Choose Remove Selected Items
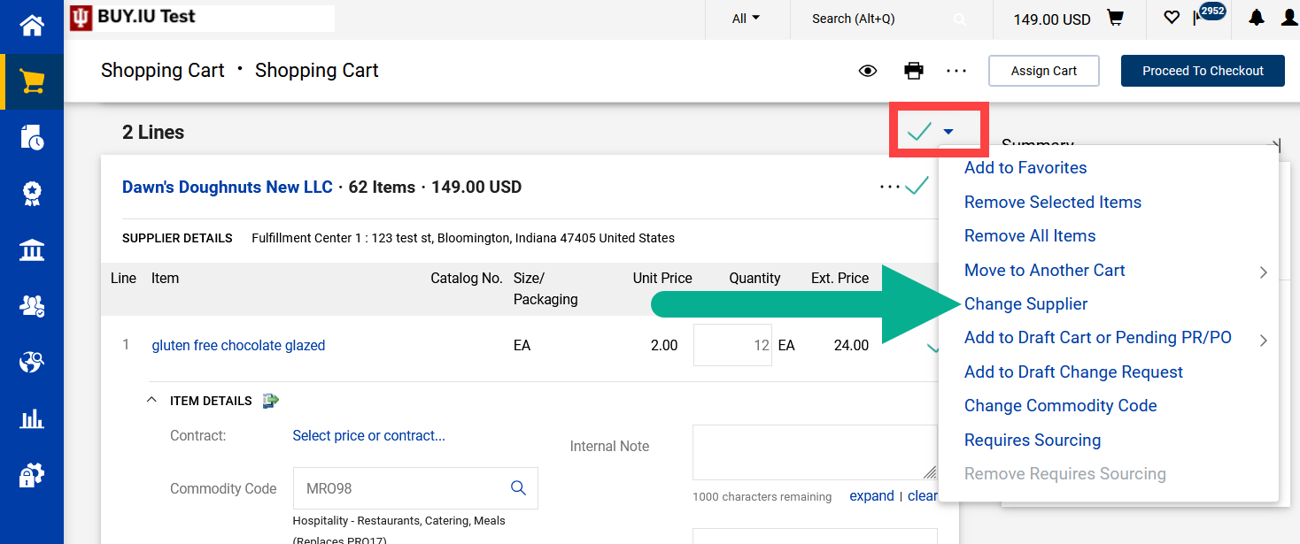Viewport: 1300px width, 544px height. click(x=1053, y=203)
